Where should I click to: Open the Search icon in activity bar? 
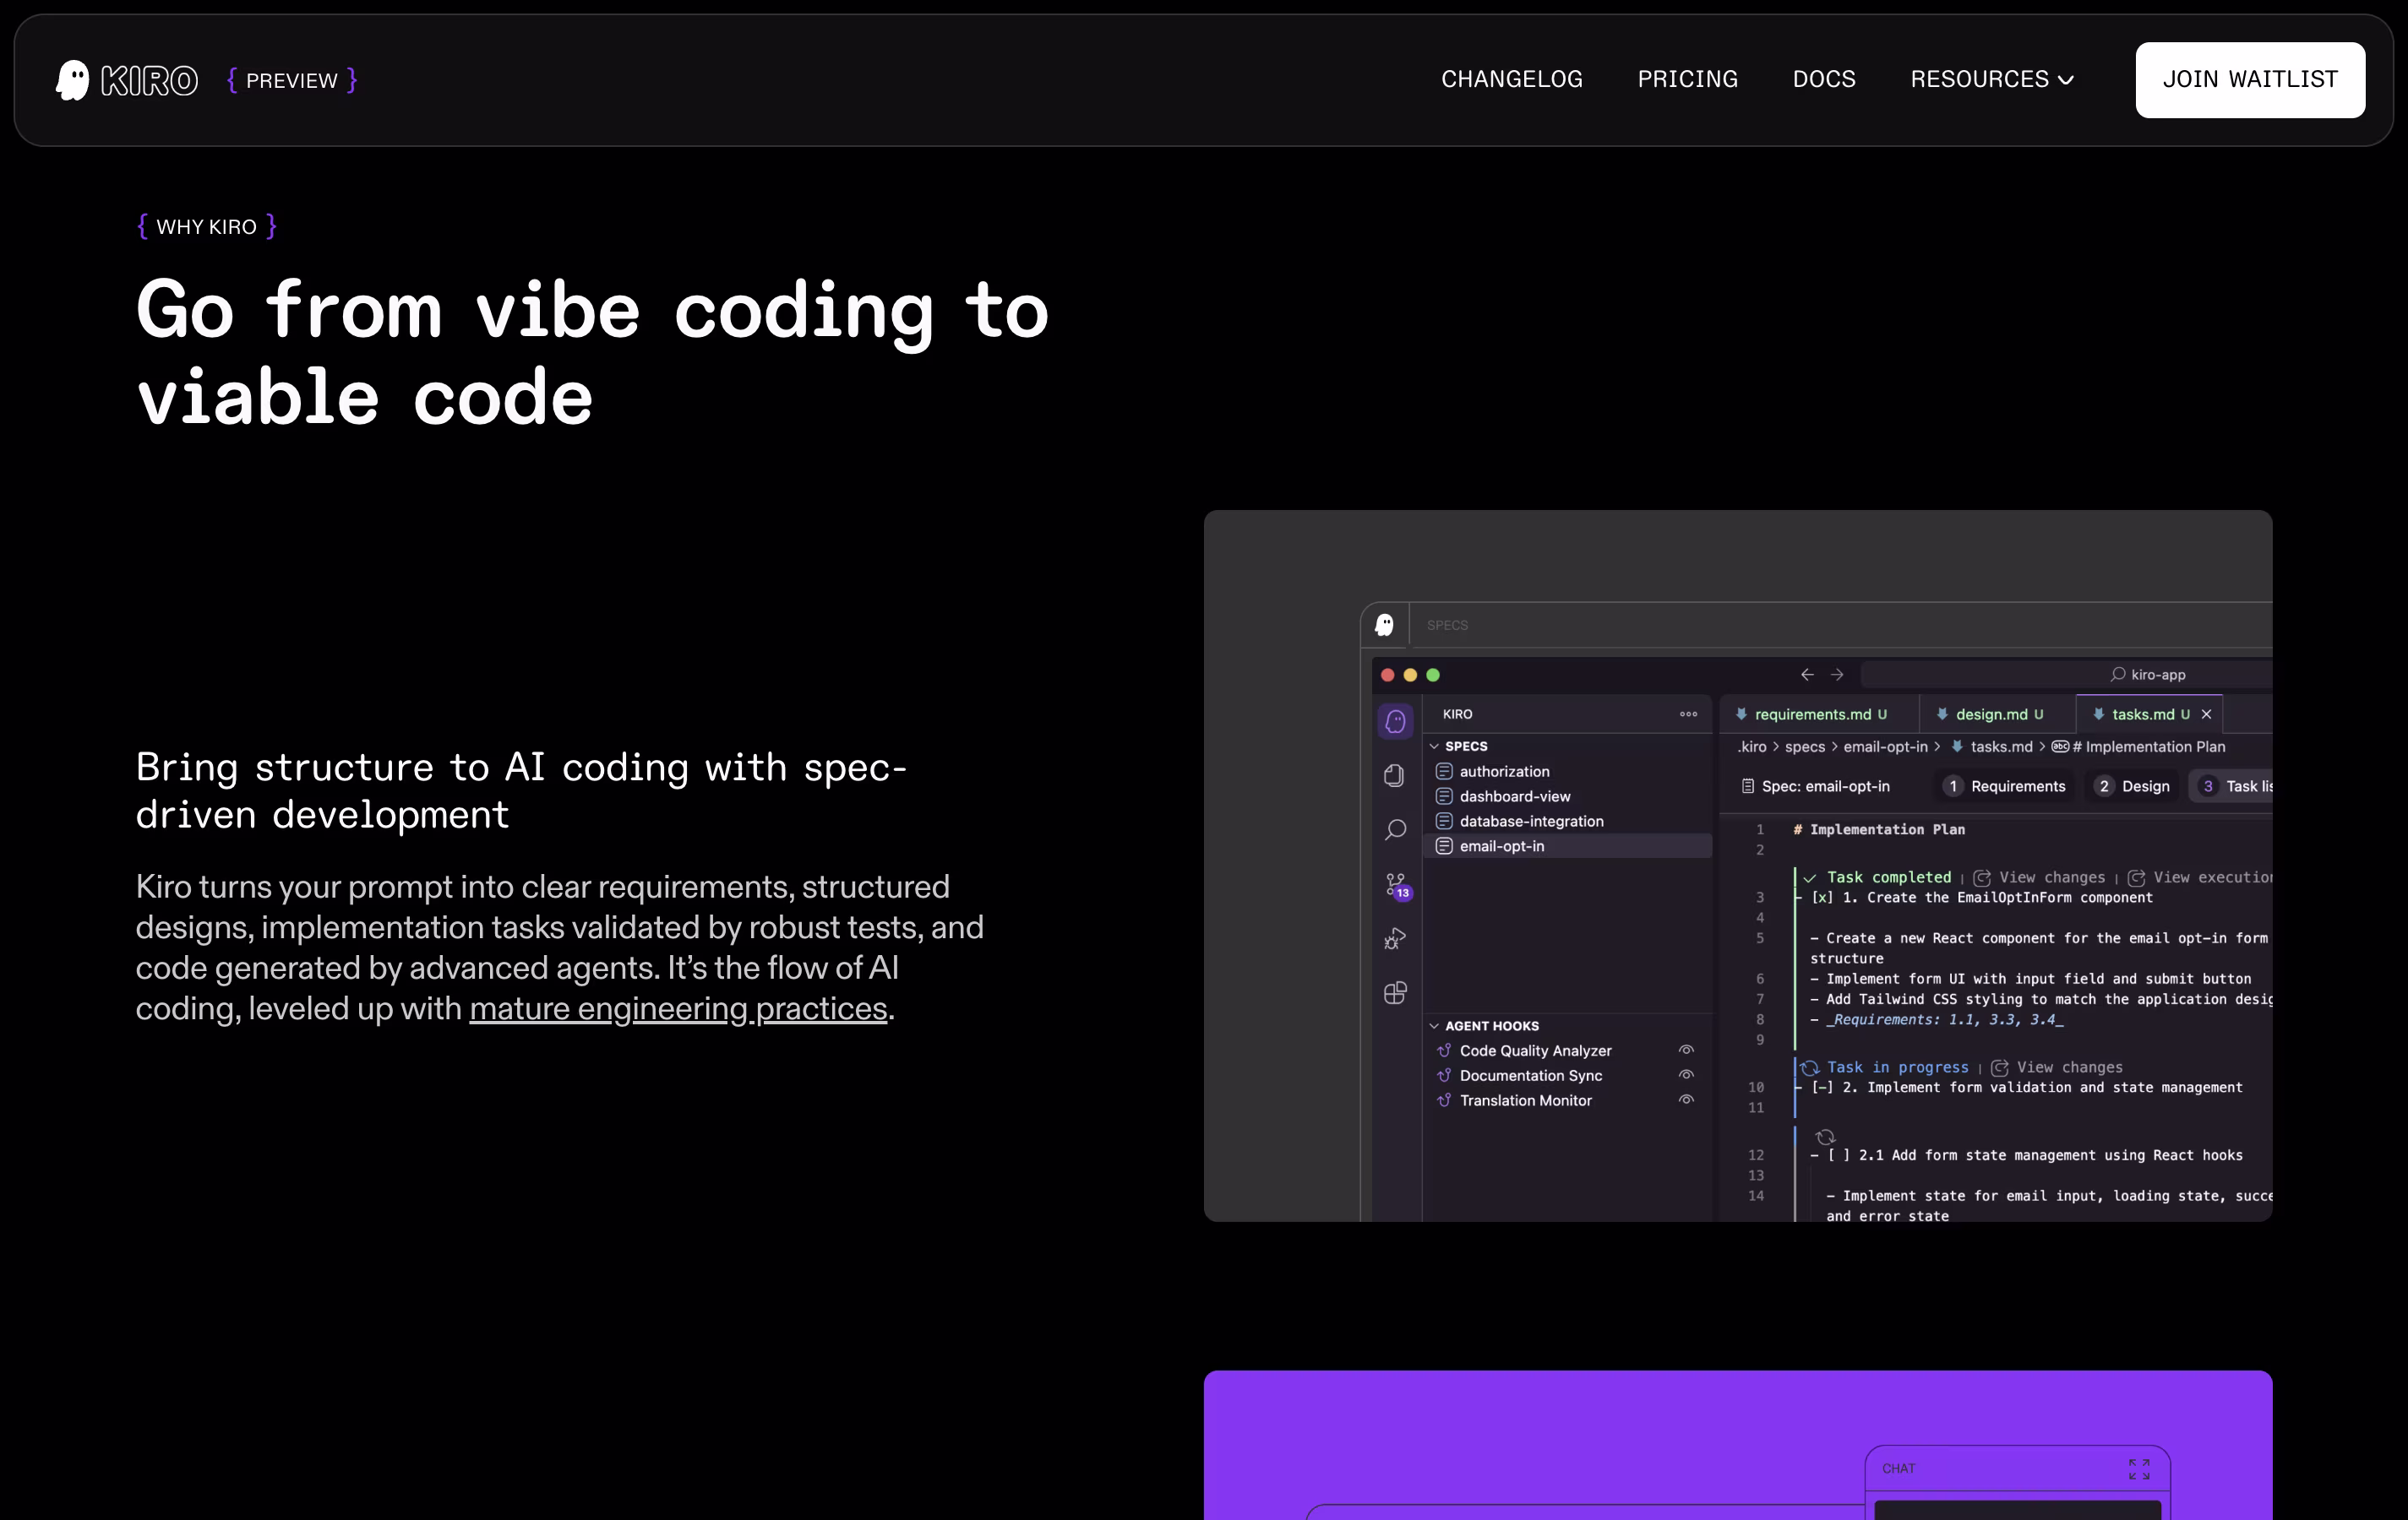click(x=1395, y=829)
